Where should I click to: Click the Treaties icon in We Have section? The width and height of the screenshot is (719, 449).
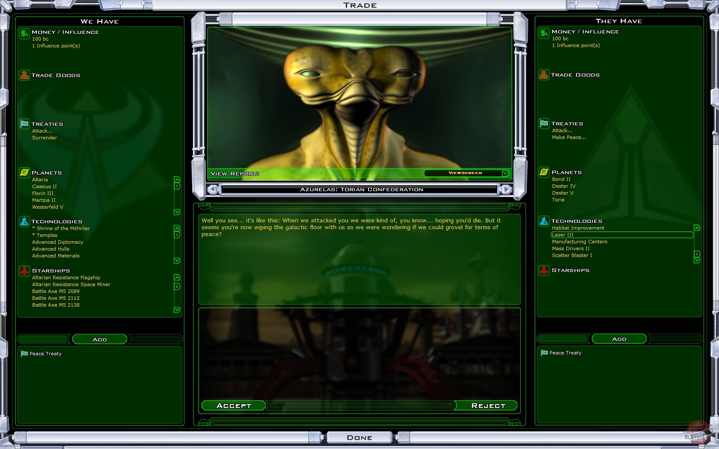tap(24, 124)
